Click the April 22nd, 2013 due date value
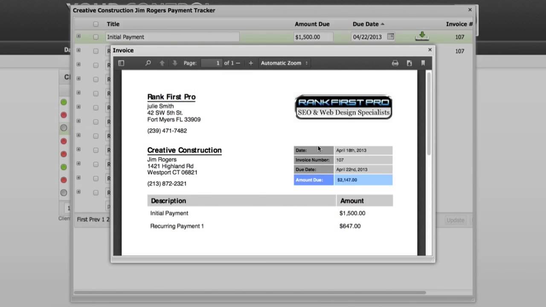Screen dimensions: 546x307 point(351,170)
